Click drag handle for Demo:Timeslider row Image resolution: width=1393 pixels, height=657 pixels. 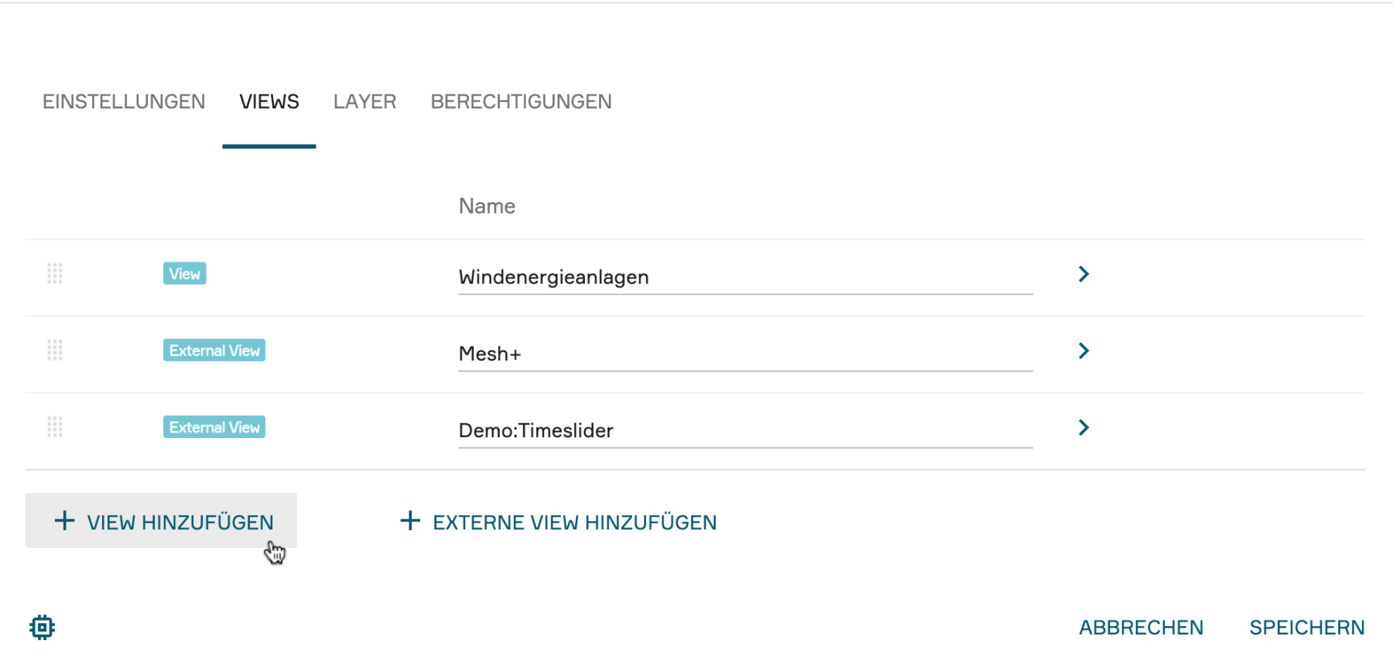click(x=55, y=427)
